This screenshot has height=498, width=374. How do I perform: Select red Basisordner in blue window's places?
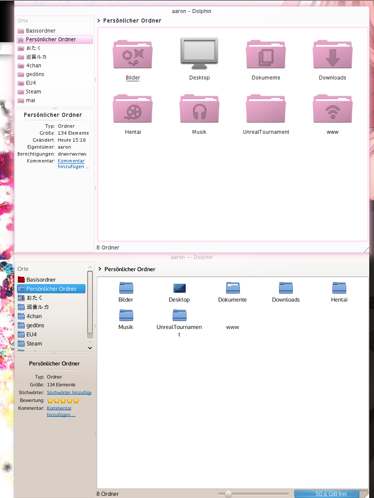point(51,279)
